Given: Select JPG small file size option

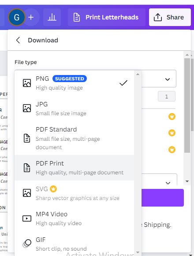Looking at the screenshot, I should tap(74, 109).
